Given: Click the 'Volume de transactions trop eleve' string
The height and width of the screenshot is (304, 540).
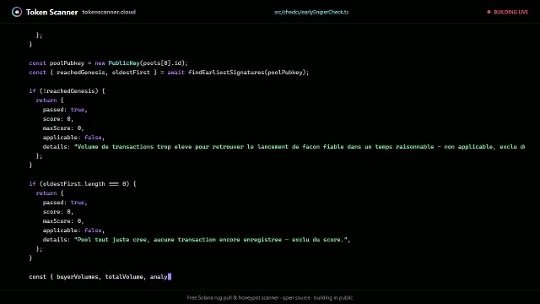Looking at the screenshot, I should pyautogui.click(x=300, y=147).
